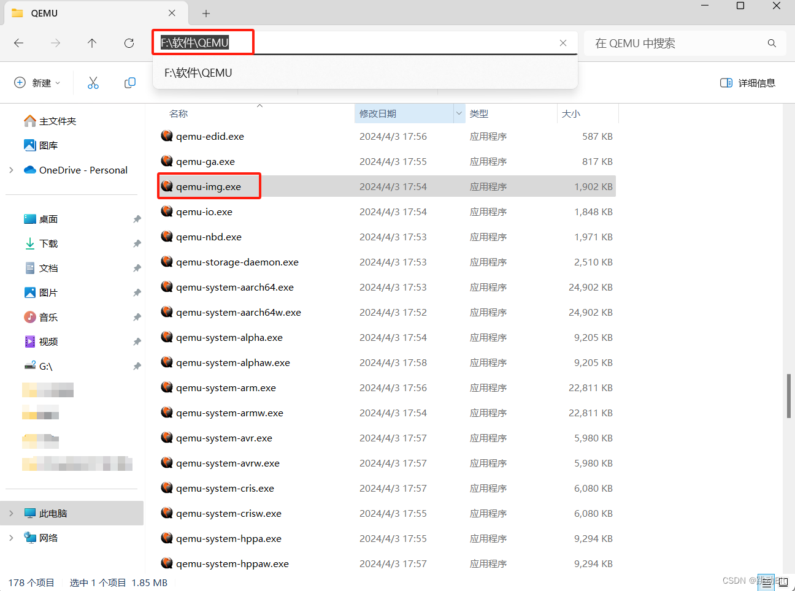Refresh the QEMU folder view
795x591 pixels.
point(129,43)
